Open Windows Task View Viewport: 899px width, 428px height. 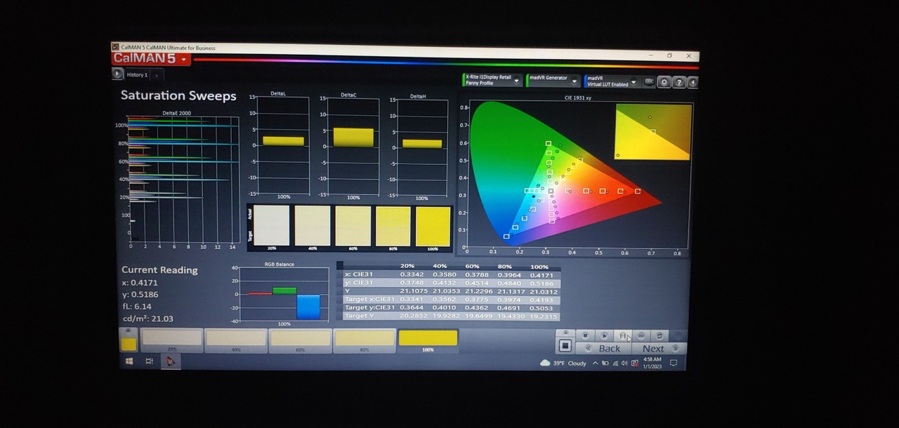pos(149,361)
